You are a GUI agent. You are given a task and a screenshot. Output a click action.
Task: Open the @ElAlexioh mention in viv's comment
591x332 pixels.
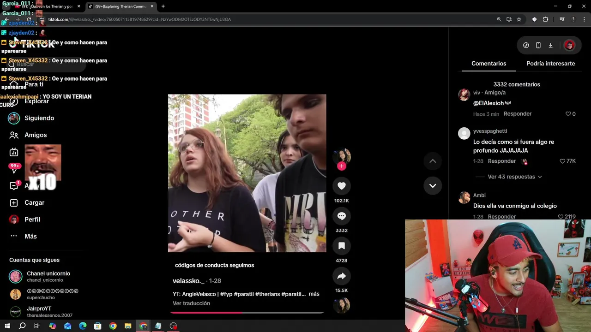point(488,103)
